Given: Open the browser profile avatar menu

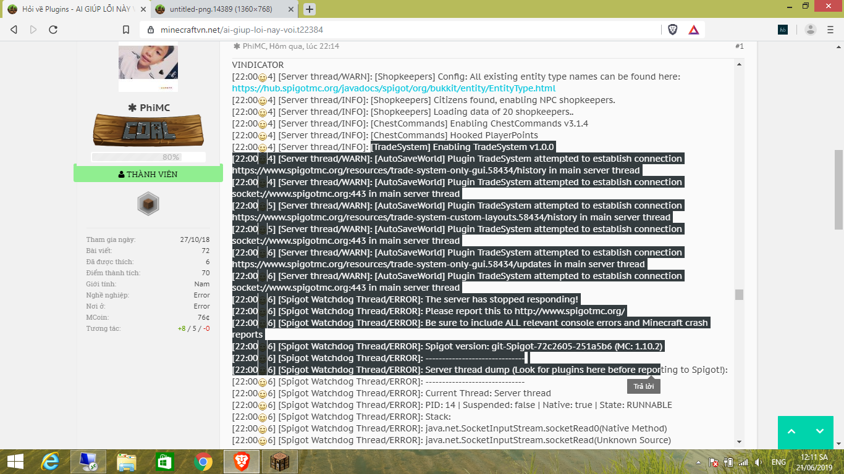Looking at the screenshot, I should click(x=811, y=30).
